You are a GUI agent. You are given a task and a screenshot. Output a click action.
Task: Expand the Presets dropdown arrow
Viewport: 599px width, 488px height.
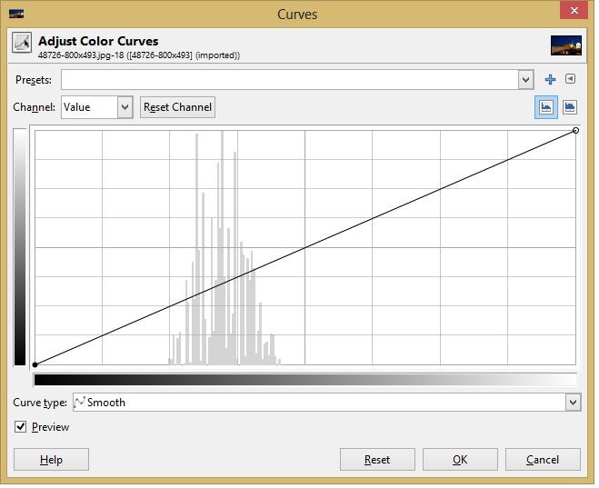click(x=525, y=80)
